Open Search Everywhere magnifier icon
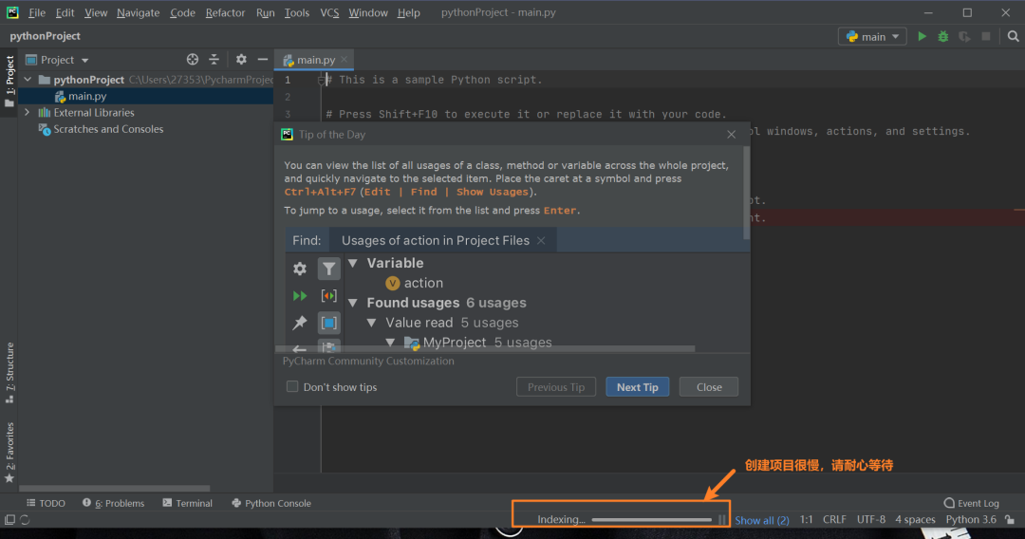The height and width of the screenshot is (539, 1025). click(x=1014, y=37)
